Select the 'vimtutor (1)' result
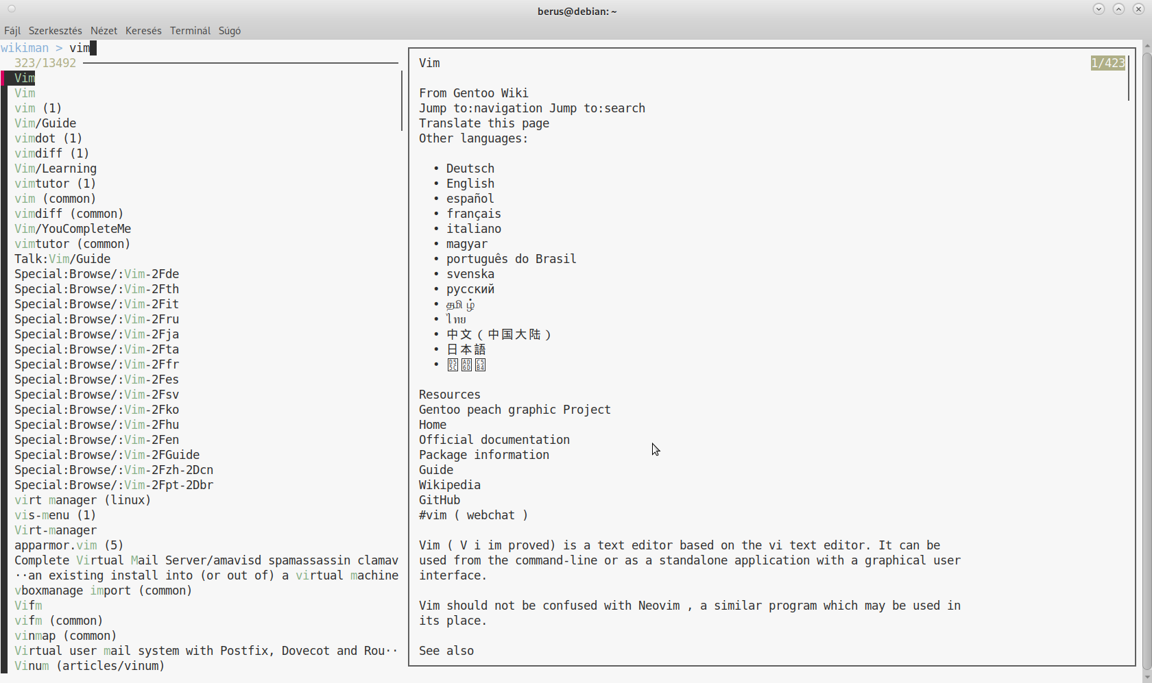 point(56,184)
